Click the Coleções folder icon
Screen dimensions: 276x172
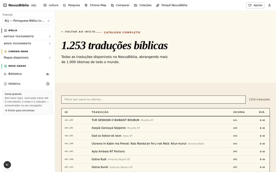(x=136, y=5)
